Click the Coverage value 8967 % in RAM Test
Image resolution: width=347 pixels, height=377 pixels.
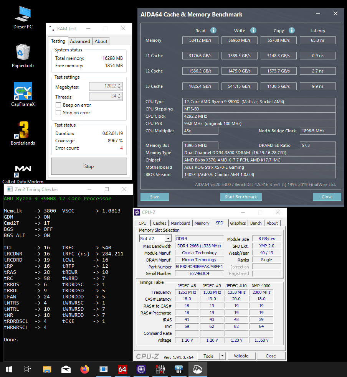115,141
